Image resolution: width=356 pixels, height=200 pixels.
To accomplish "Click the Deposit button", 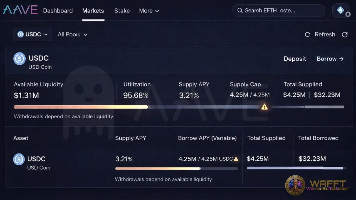I will coord(295,59).
